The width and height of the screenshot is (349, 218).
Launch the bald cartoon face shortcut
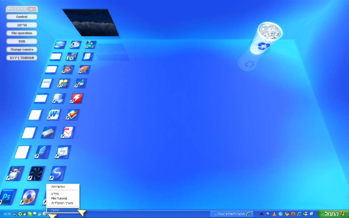[x=68, y=69]
